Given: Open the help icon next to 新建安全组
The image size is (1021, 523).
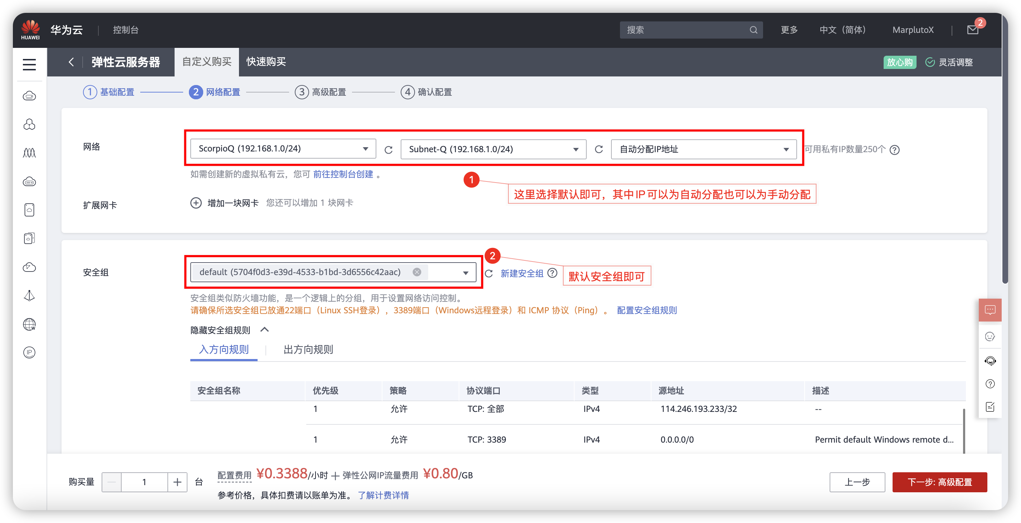Looking at the screenshot, I should click(552, 273).
